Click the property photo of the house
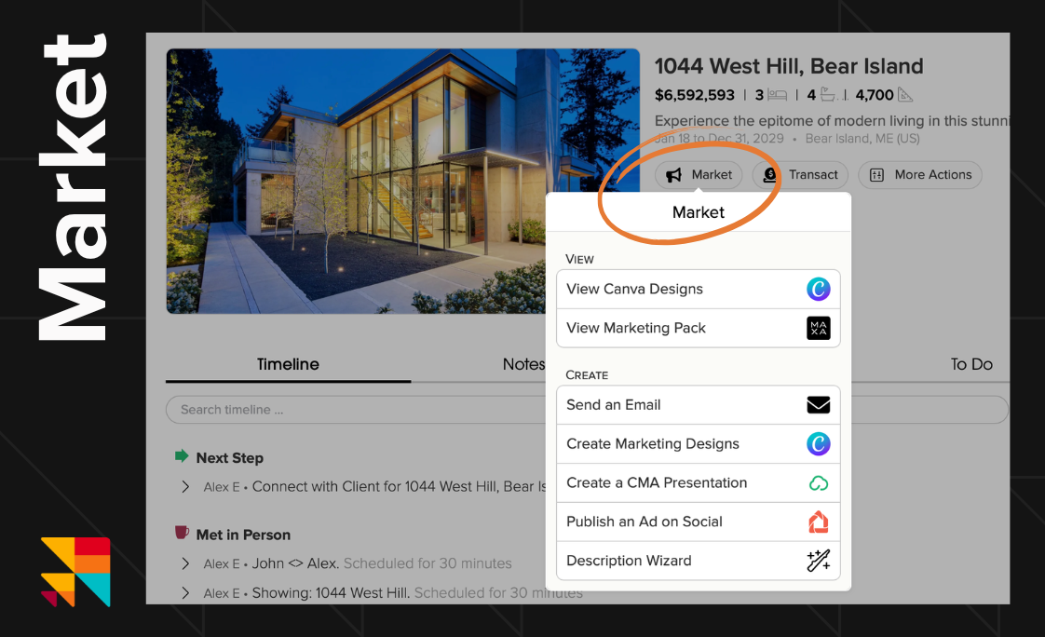The image size is (1045, 637). (x=402, y=181)
